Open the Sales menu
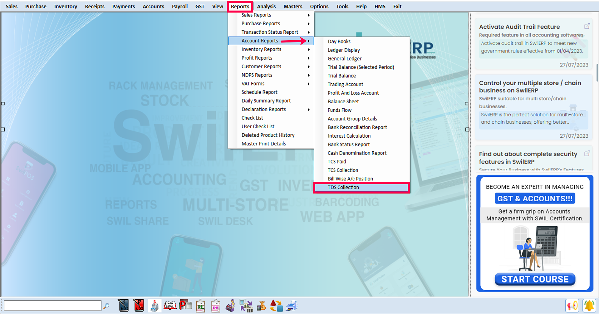The width and height of the screenshot is (599, 314). coord(12,6)
